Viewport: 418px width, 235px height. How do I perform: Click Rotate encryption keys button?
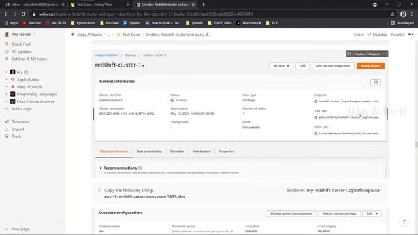pos(340,213)
